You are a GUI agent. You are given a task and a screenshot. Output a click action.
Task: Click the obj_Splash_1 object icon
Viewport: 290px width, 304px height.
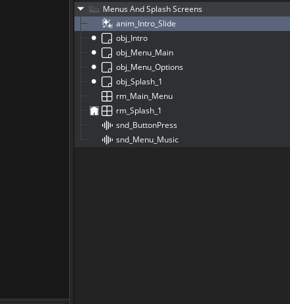pos(107,82)
